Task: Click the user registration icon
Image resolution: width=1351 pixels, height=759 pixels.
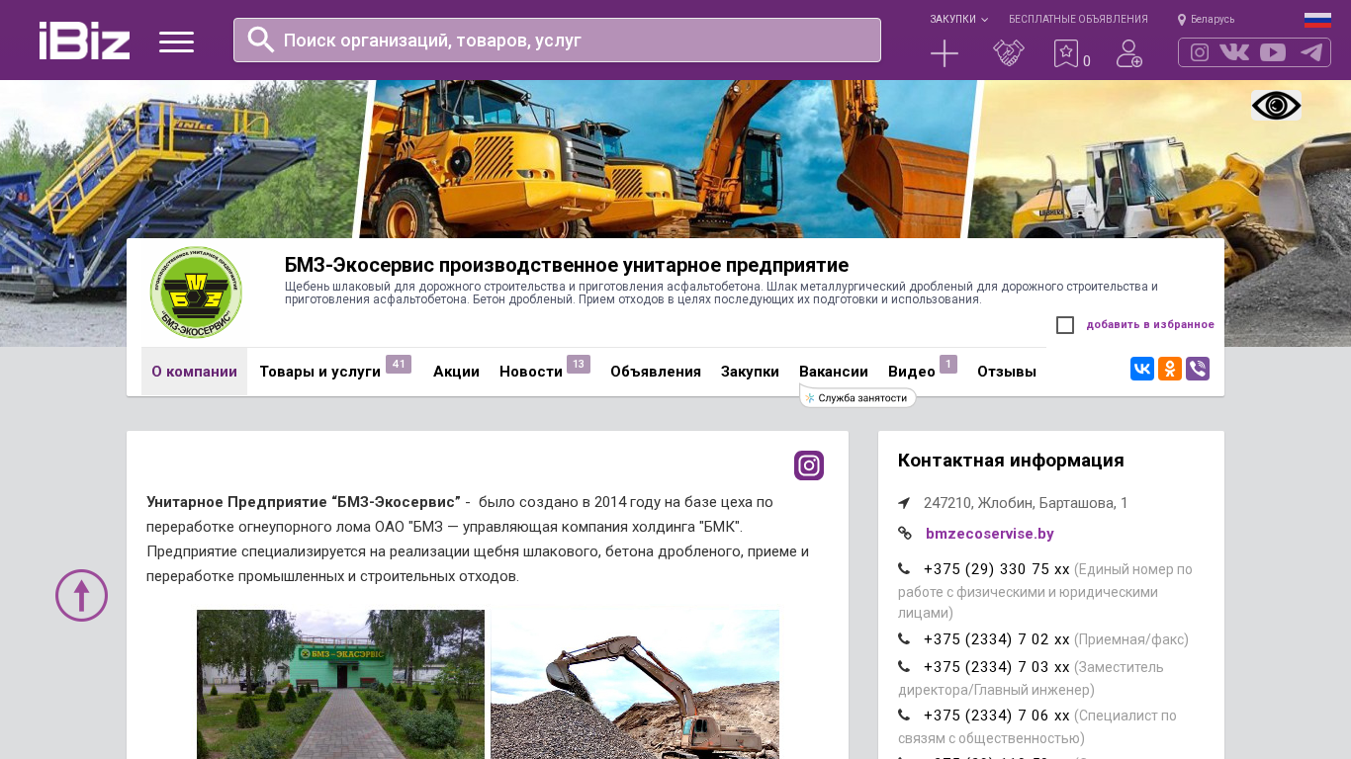Action: (1129, 53)
